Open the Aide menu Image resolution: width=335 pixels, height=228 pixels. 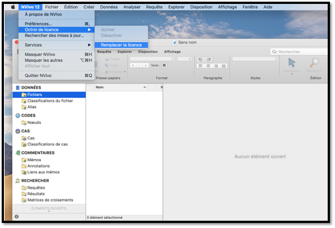[x=268, y=7]
